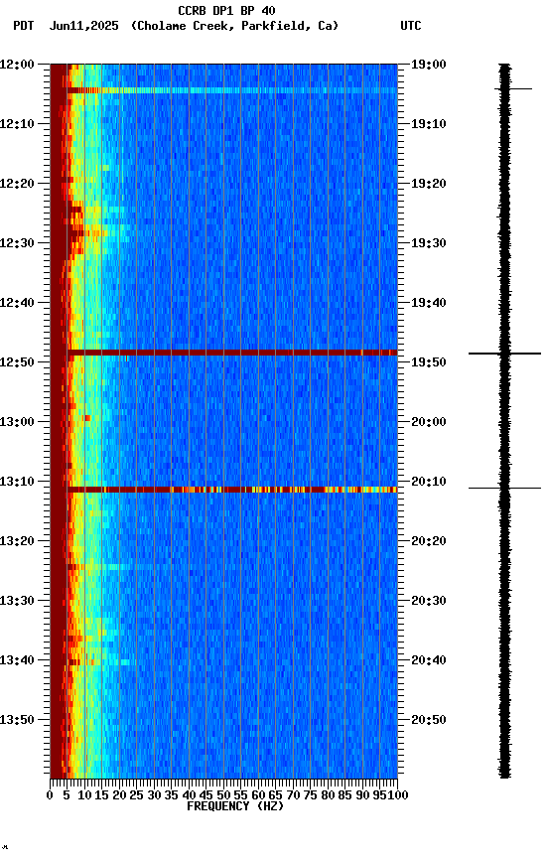Click the 20:40 UTC time label
Viewport: 548px width, 858px height.
(429, 660)
